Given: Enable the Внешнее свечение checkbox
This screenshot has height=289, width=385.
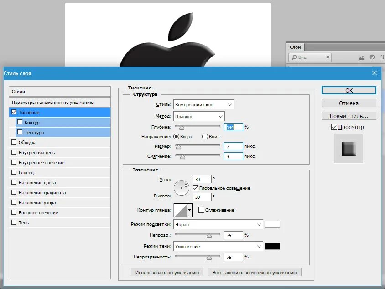Looking at the screenshot, I should coord(14,212).
